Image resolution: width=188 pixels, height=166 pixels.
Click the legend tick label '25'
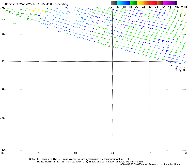[x=144, y=7]
